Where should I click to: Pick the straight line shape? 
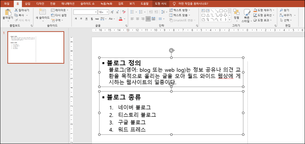pyautogui.click(x=212, y=11)
